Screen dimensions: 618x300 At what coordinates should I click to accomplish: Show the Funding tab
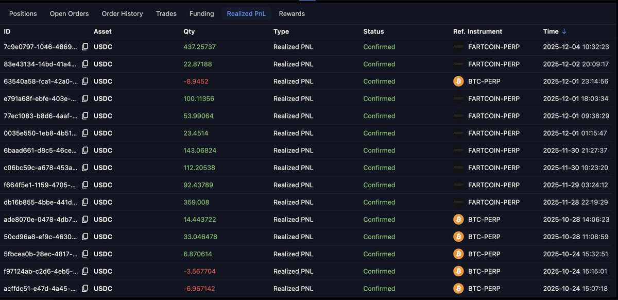click(x=202, y=14)
